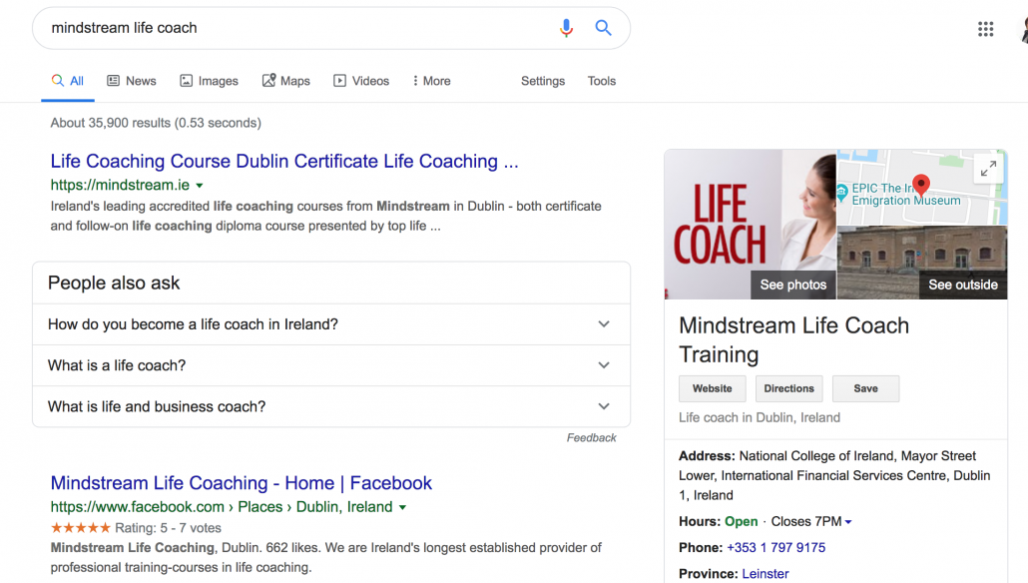Click the five-star rating stars
Screen dimensions: 1028x583
click(81, 527)
